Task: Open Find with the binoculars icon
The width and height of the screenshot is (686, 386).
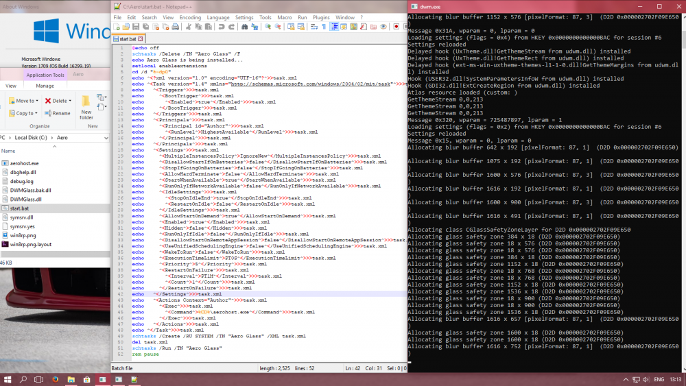Action: 244,27
